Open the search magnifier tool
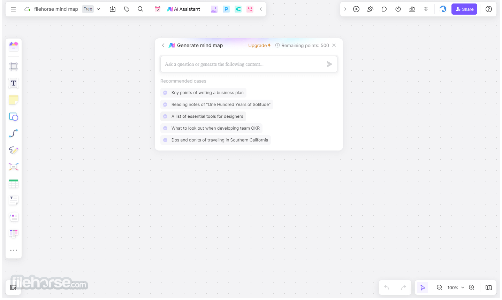The width and height of the screenshot is (502, 300). click(x=140, y=9)
